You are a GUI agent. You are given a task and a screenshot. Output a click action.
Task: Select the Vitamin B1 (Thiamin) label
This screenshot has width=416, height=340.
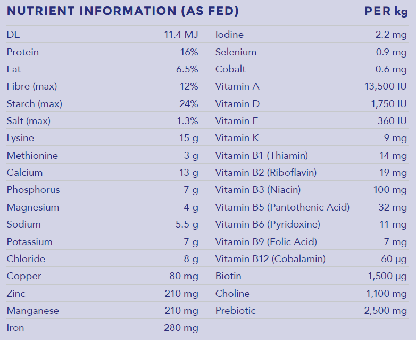[261, 156]
